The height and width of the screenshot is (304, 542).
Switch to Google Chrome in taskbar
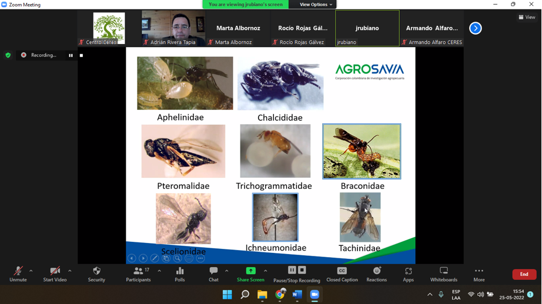[280, 295]
